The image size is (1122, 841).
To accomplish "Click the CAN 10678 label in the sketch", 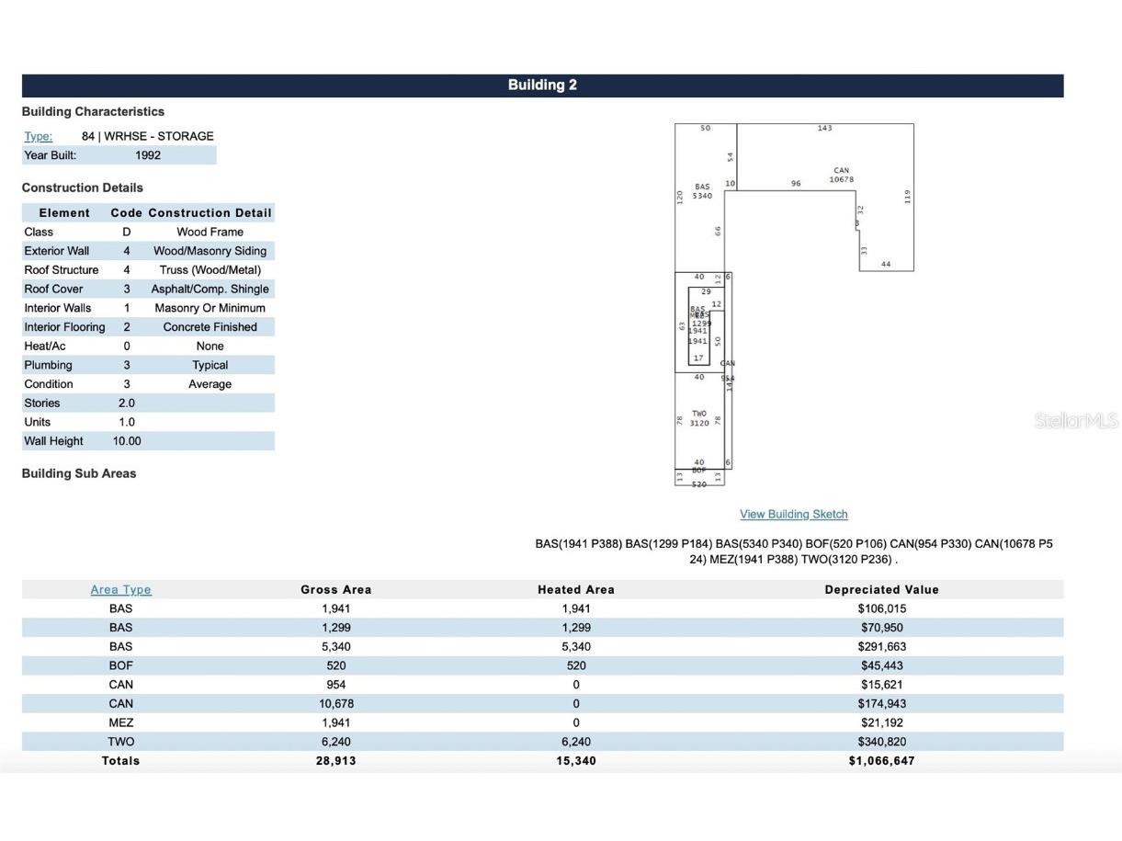I will click(x=841, y=175).
